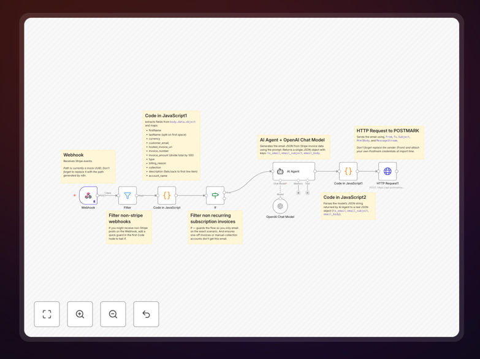Open the Code in JavaScript node
Screen dimensions: 480x359
coord(167,195)
